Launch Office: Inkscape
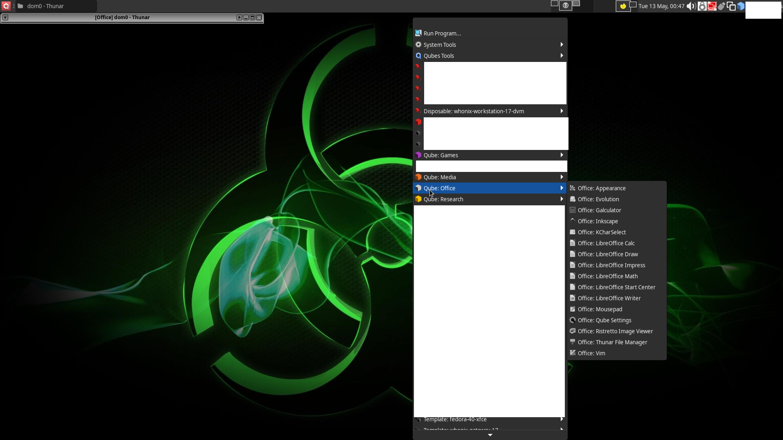 597,221
